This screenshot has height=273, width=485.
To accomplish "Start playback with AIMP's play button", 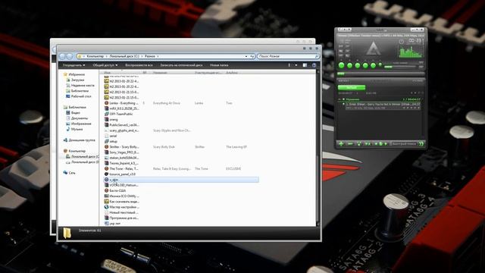I will pos(342,65).
